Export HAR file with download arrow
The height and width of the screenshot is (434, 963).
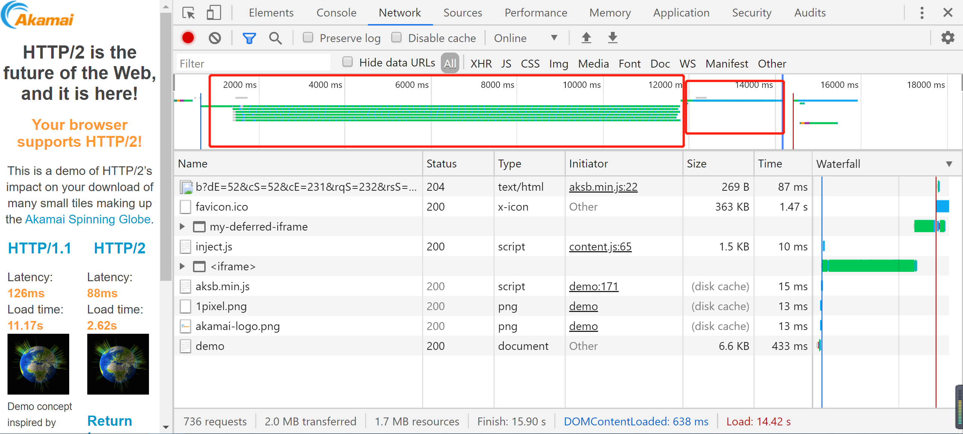point(612,38)
